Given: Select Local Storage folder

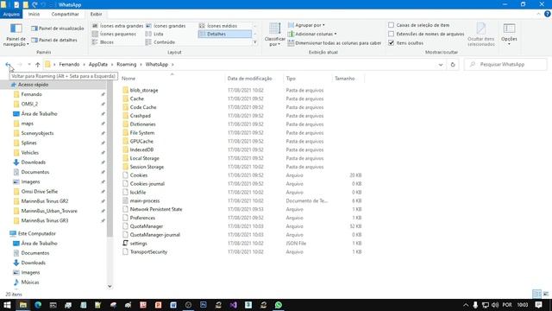Looking at the screenshot, I should [144, 158].
